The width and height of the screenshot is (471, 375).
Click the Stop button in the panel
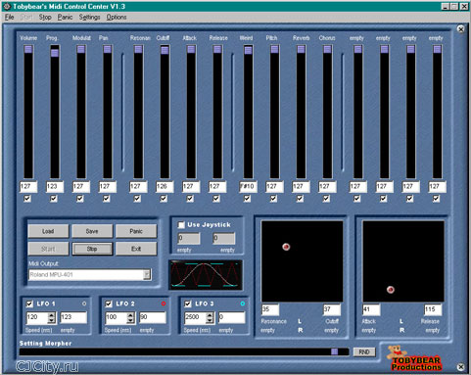pos(92,249)
